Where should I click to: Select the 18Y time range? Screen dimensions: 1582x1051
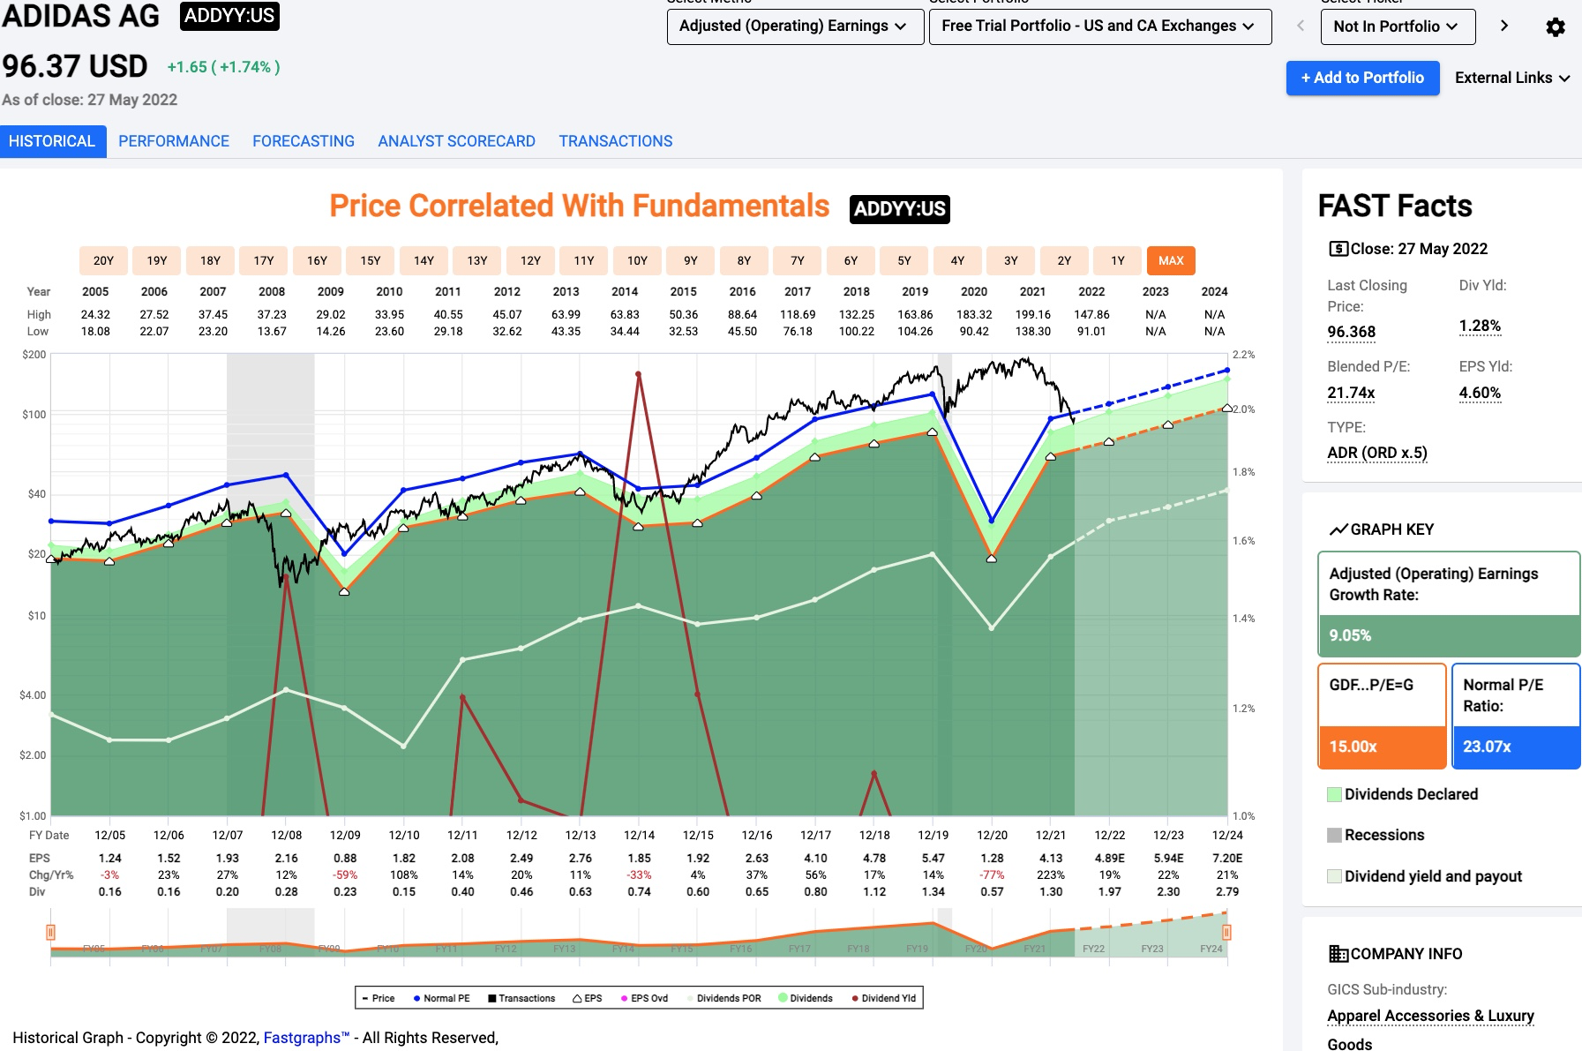[210, 260]
